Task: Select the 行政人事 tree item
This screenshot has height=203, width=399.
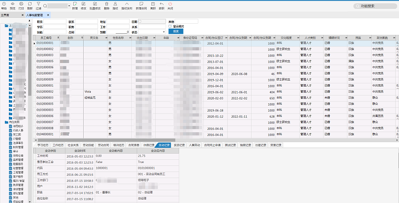Action: click(x=18, y=131)
